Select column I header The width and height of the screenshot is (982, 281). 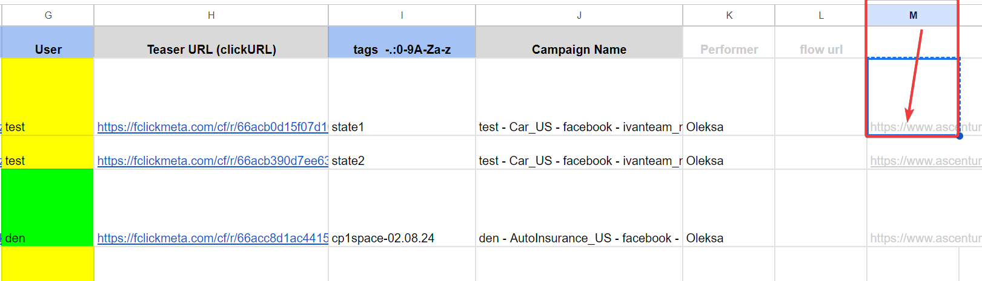tap(402, 15)
